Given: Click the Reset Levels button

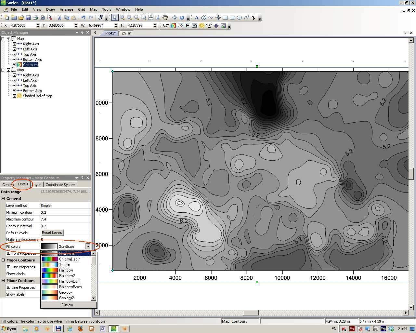Looking at the screenshot, I should (52, 233).
